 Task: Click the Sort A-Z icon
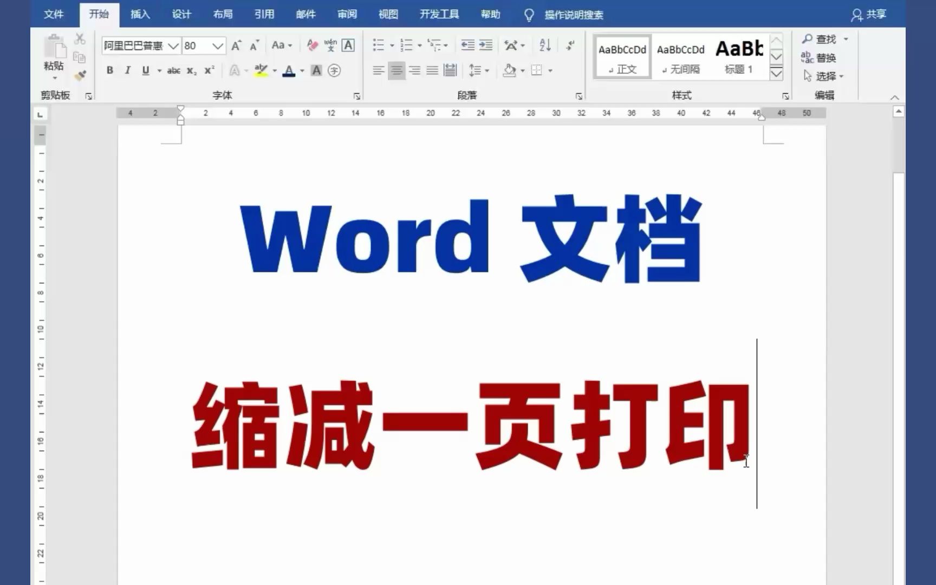[x=545, y=45]
